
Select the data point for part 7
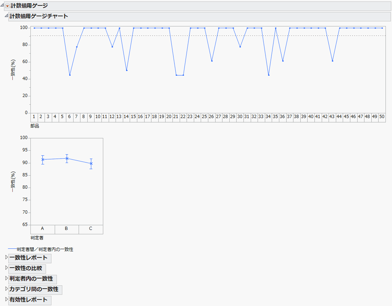(77, 47)
